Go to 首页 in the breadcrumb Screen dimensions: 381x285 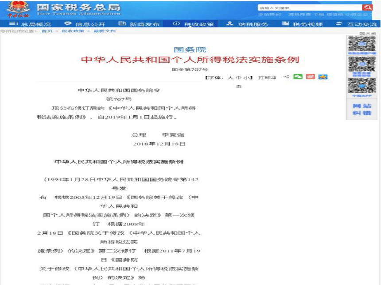pyautogui.click(x=47, y=31)
